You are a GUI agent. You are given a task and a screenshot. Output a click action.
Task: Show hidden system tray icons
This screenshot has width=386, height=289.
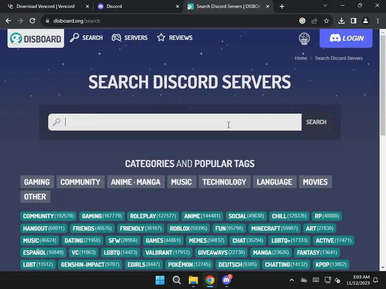292,280
